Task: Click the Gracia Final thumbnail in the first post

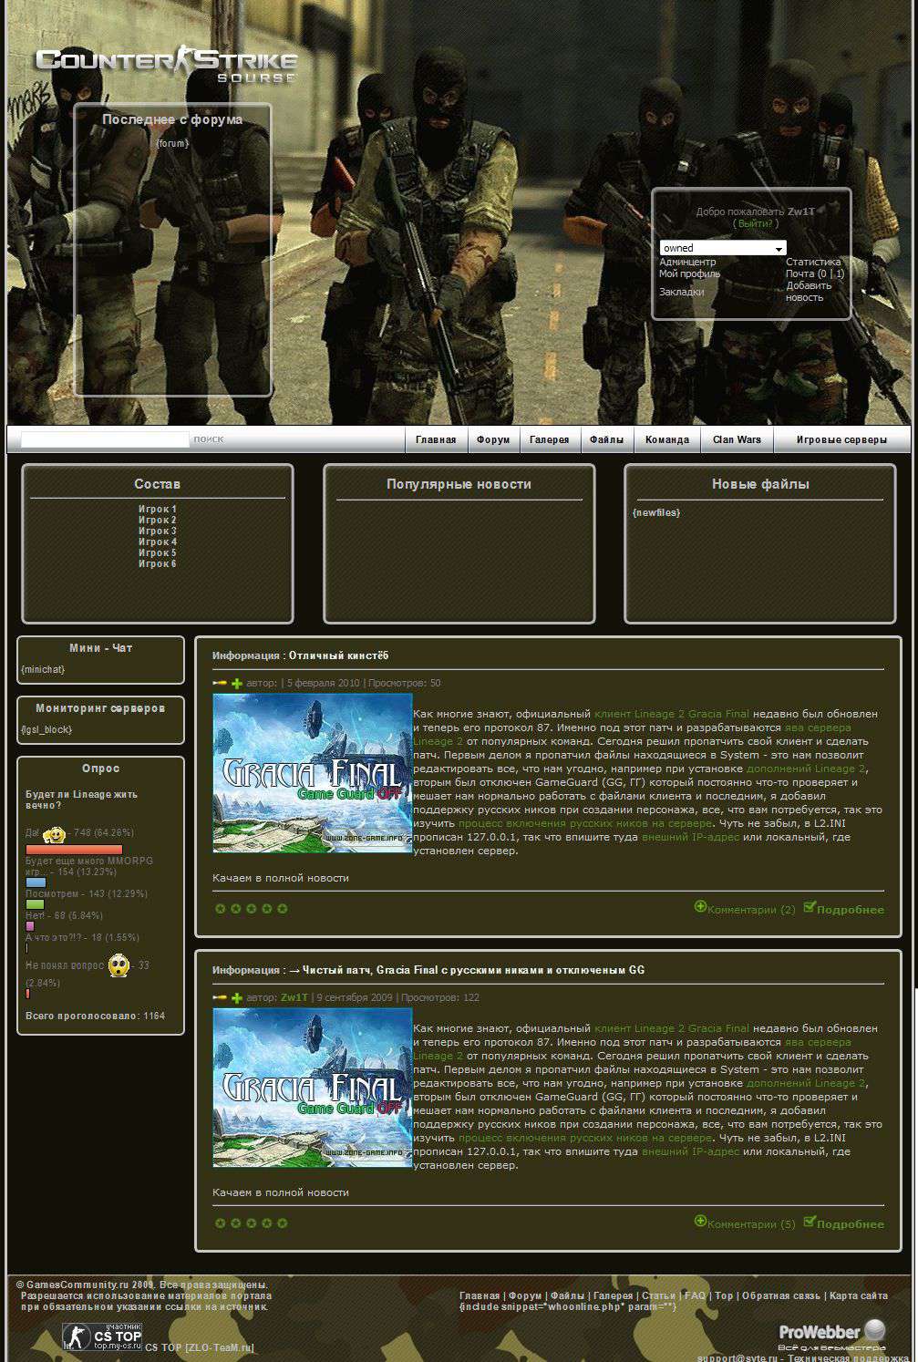Action: click(313, 773)
